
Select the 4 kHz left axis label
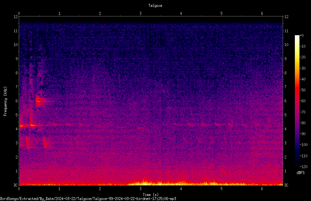[16, 129]
